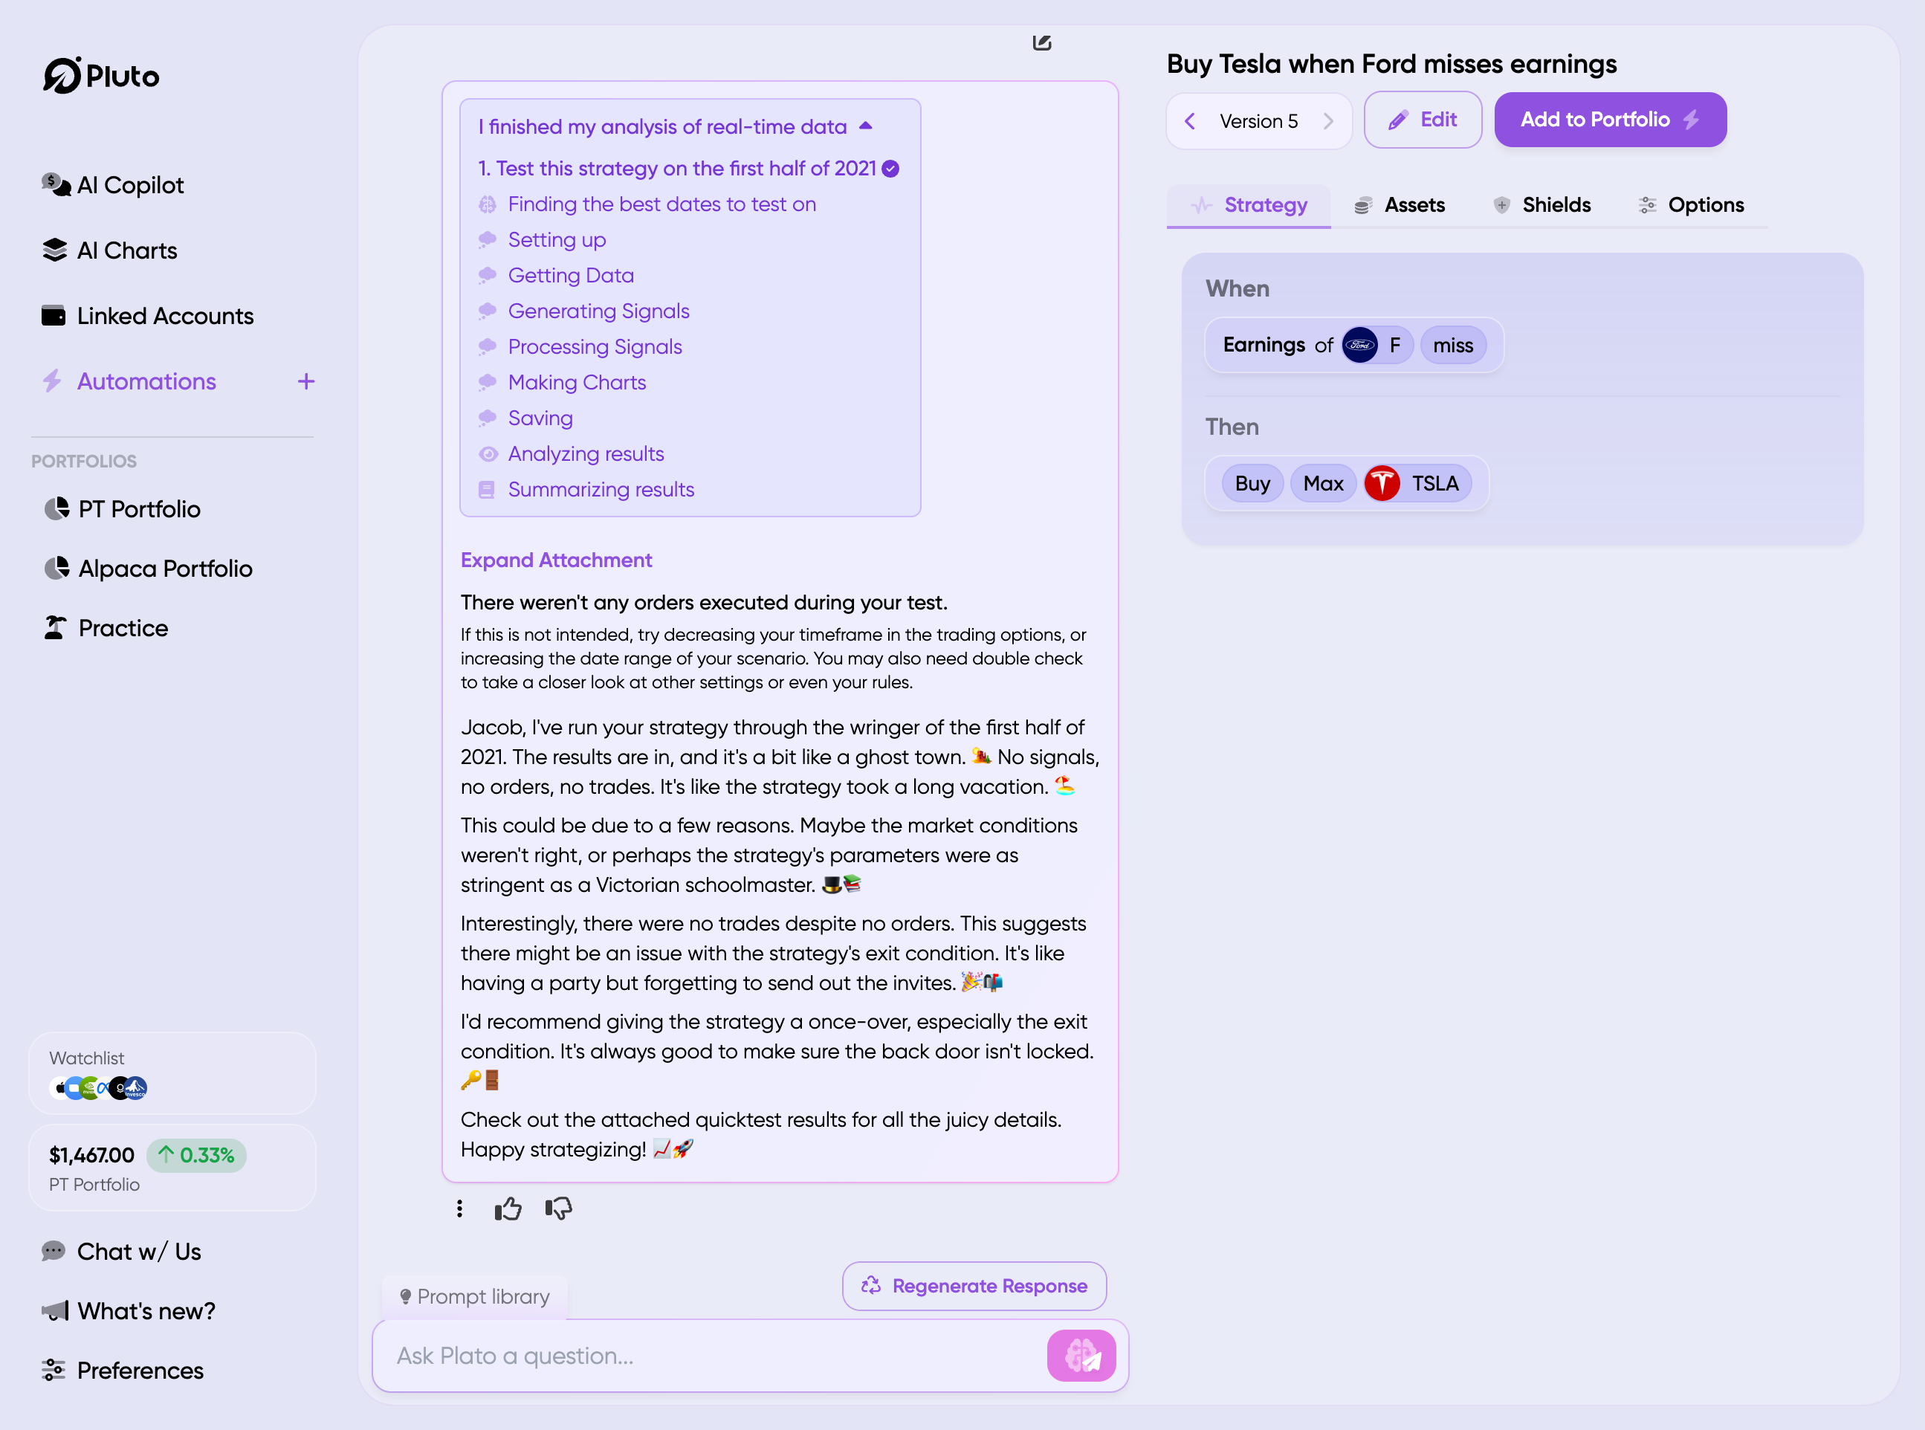The image size is (1925, 1430).
Task: Switch to the Options tab
Action: pyautogui.click(x=1692, y=205)
